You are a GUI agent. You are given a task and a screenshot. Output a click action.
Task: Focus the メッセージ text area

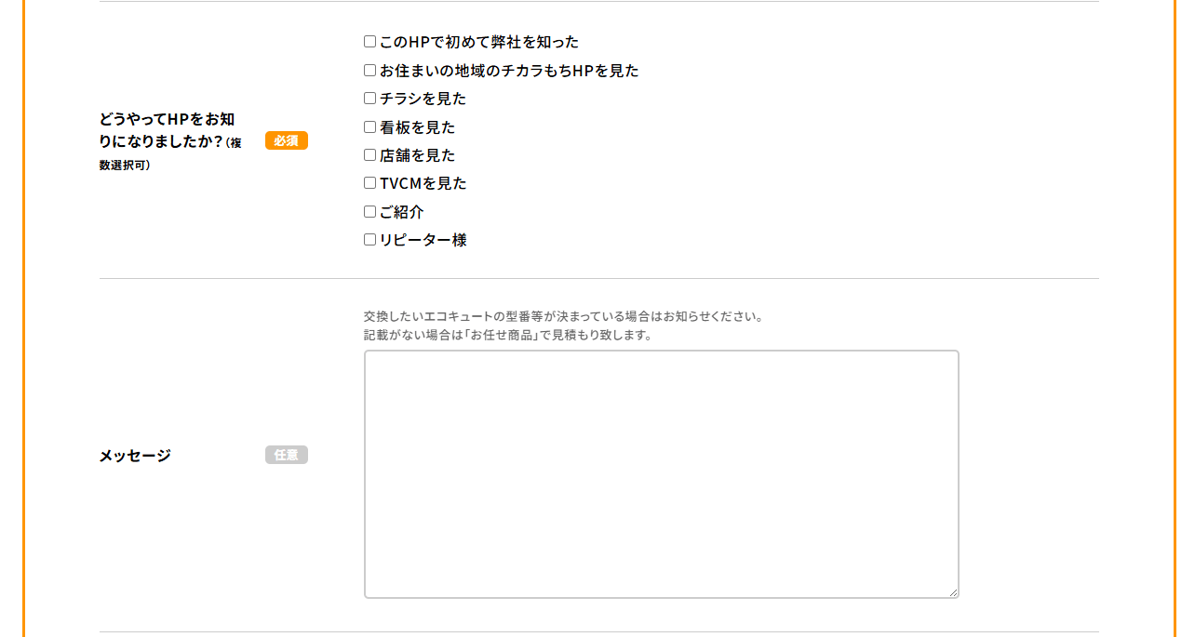pos(661,473)
